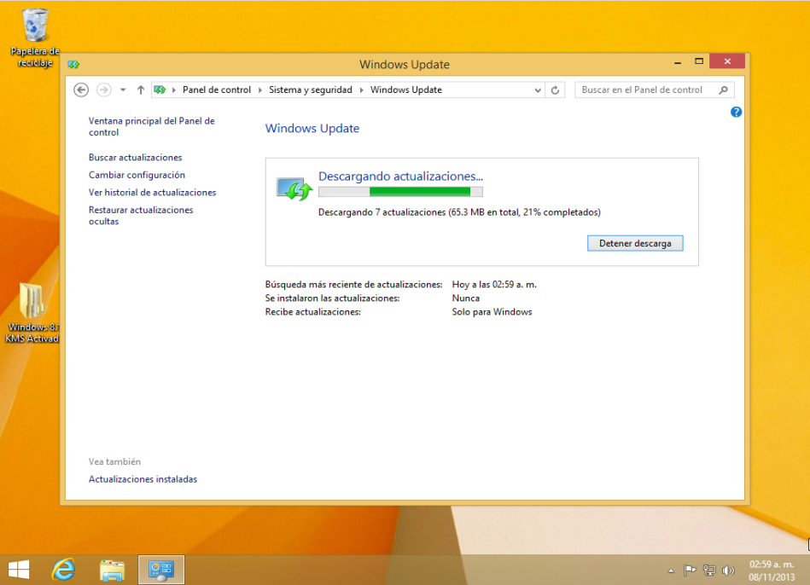This screenshot has height=585, width=810.
Task: Open the blue Help question mark
Action: (x=736, y=112)
